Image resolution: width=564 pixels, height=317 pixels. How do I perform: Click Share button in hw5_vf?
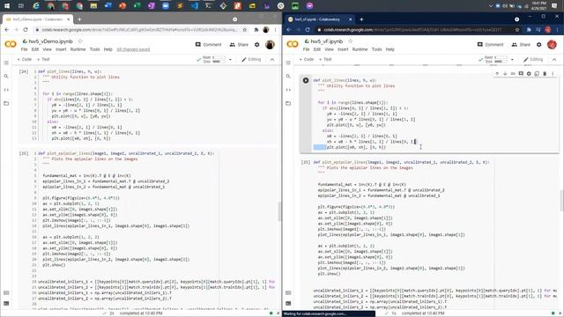(521, 45)
